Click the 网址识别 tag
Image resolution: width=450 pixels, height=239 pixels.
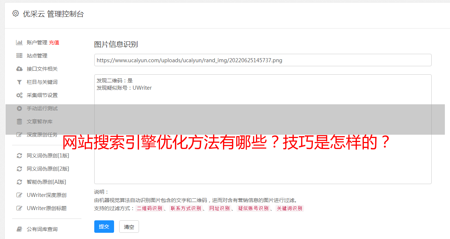[x=219, y=208]
